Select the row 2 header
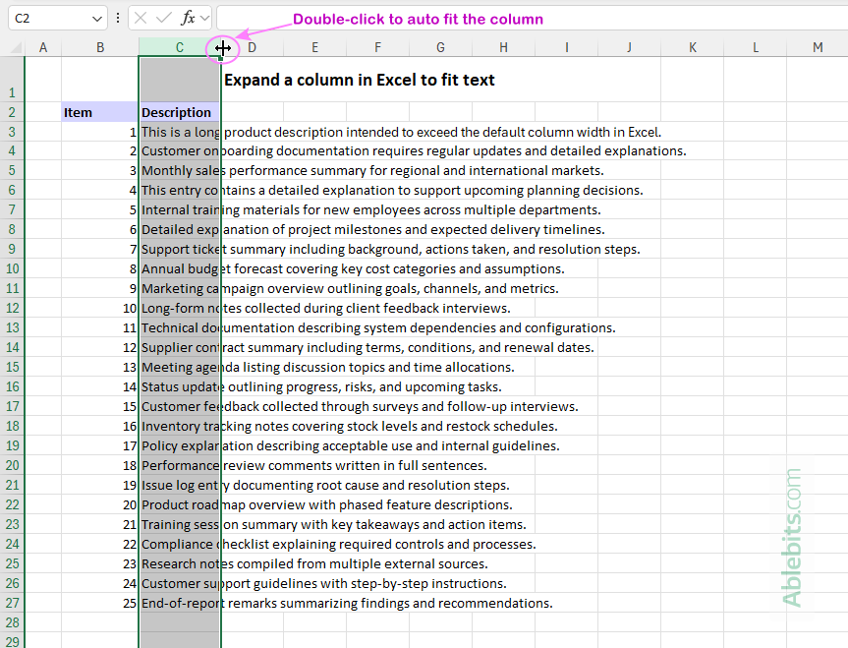This screenshot has height=648, width=848. coord(12,112)
